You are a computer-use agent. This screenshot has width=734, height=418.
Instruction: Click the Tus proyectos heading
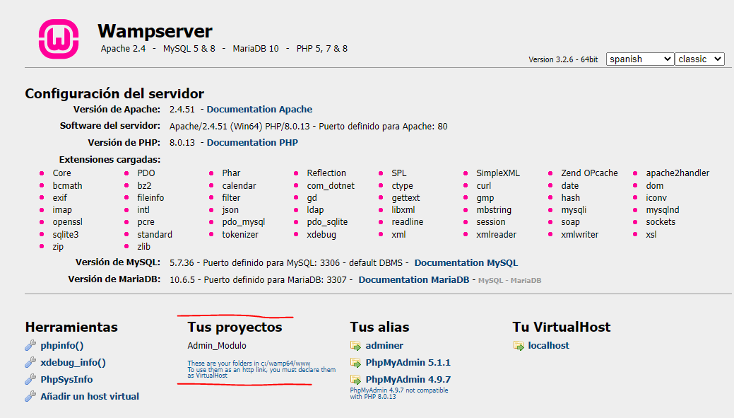coord(235,327)
